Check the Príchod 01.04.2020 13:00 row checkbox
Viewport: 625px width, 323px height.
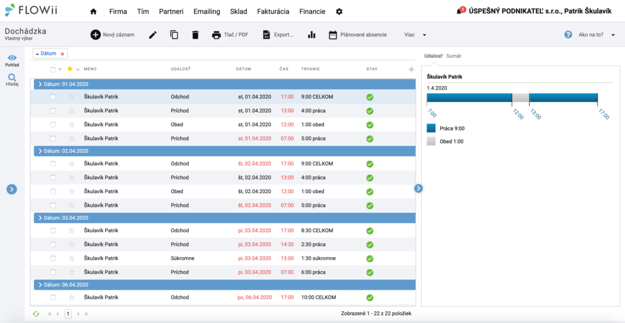53,110
